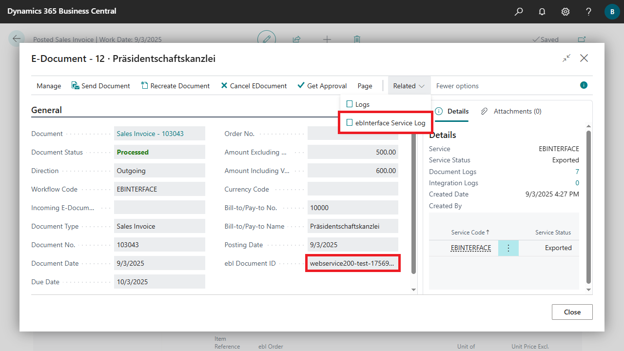Screen dimensions: 624x351
Task: Click the Service Status value Exported in Details
Action: point(565,160)
